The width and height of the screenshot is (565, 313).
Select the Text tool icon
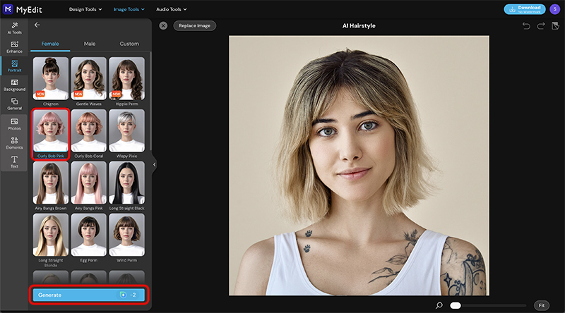click(x=14, y=162)
